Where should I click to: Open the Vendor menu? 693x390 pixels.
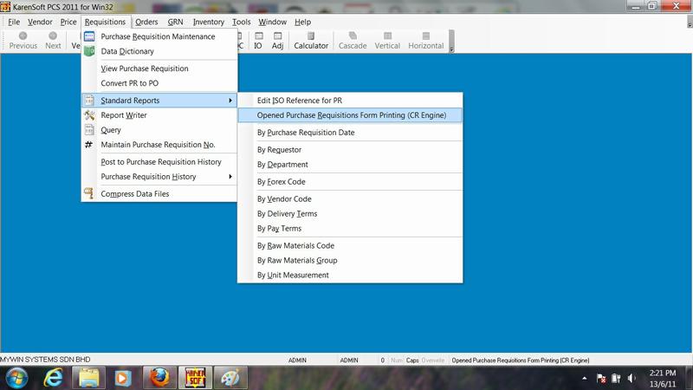pos(40,22)
